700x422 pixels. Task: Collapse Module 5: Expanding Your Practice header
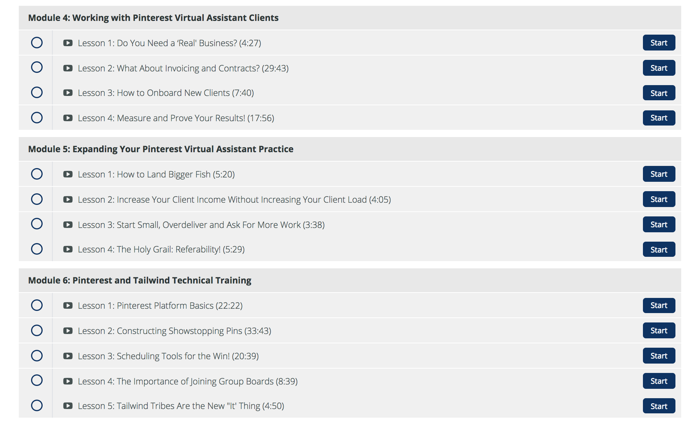pyautogui.click(x=350, y=149)
